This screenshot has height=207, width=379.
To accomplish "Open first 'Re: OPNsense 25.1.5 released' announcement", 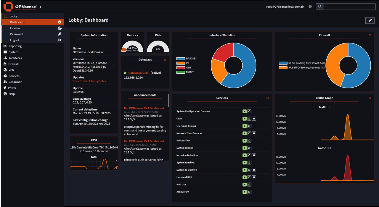I will [x=144, y=108].
